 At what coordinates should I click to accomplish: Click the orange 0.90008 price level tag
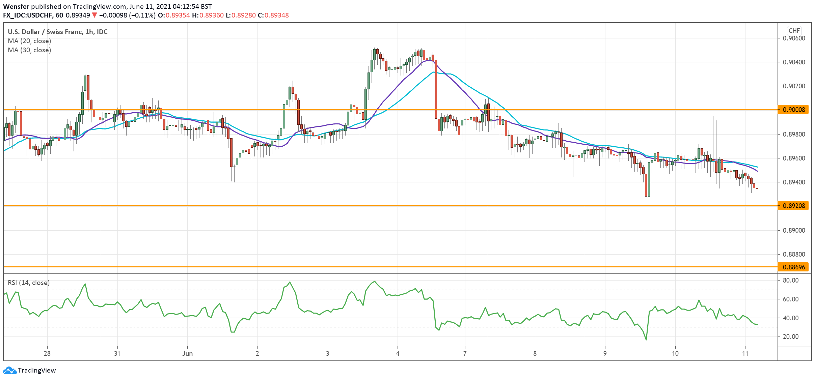click(x=793, y=110)
